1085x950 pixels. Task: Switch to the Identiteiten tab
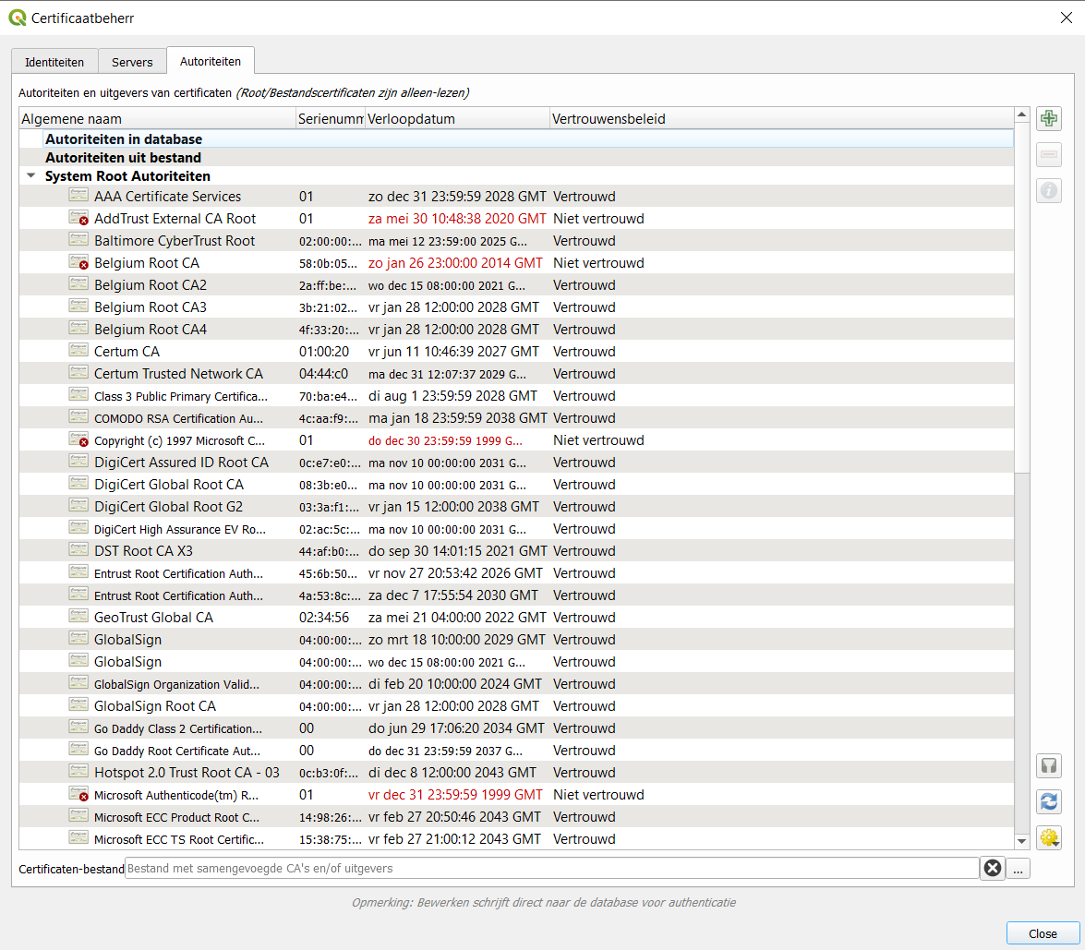pyautogui.click(x=54, y=61)
